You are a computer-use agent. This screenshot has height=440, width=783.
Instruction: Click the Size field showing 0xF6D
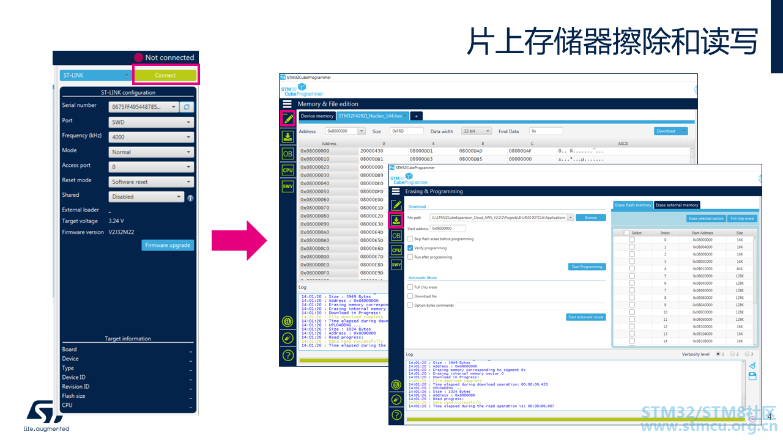pyautogui.click(x=406, y=131)
